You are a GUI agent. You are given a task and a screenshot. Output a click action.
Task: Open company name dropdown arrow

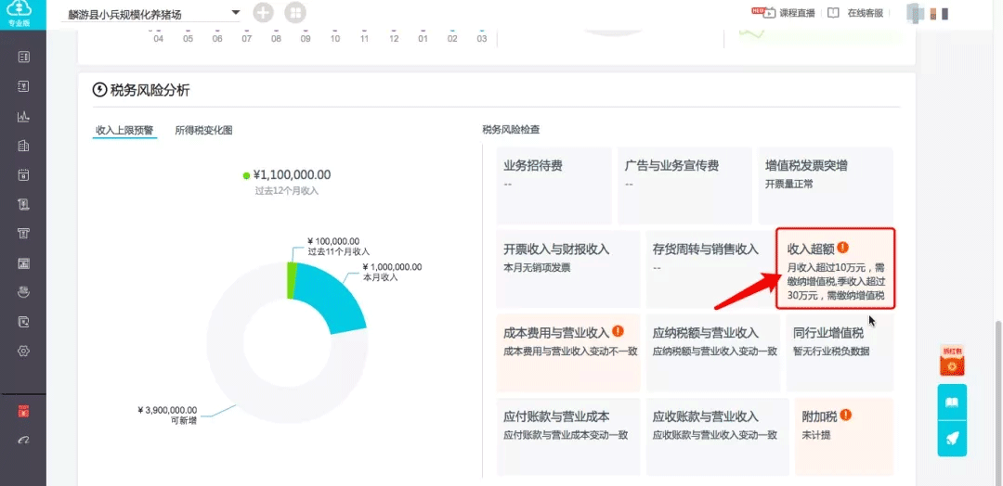click(235, 12)
